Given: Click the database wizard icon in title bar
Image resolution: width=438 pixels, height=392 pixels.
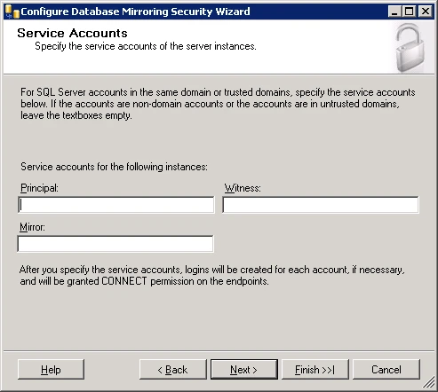Looking at the screenshot, I should click(12, 12).
